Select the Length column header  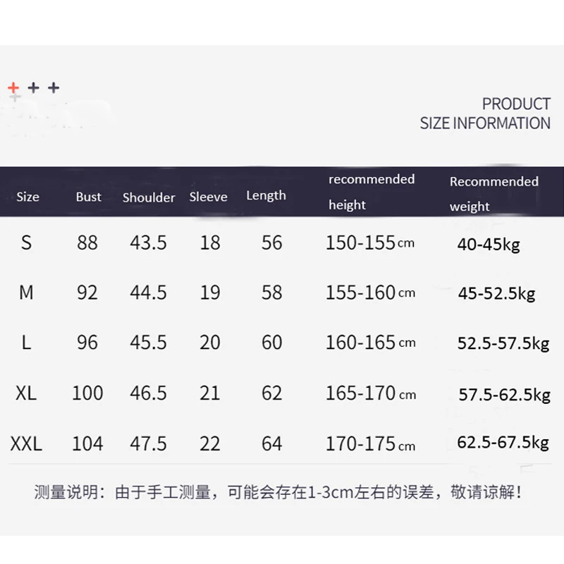click(x=266, y=195)
